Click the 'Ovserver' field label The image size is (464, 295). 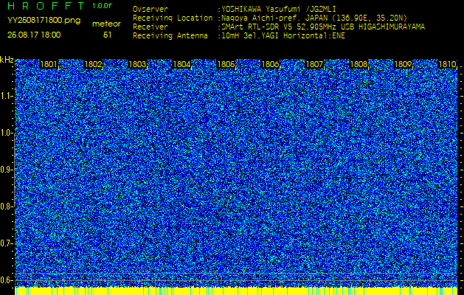tap(150, 9)
